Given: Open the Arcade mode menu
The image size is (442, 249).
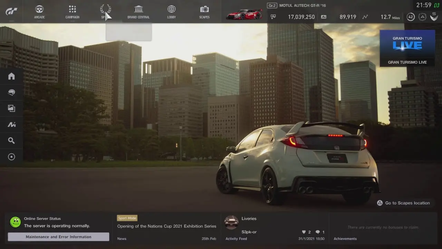Looking at the screenshot, I should [x=39, y=12].
